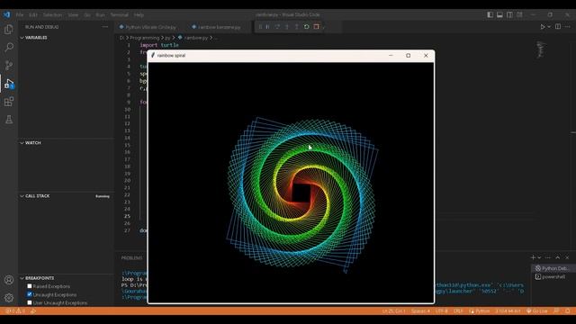Viewport: 576px width, 324px height.
Task: Open the Source Control view
Action: 9,66
